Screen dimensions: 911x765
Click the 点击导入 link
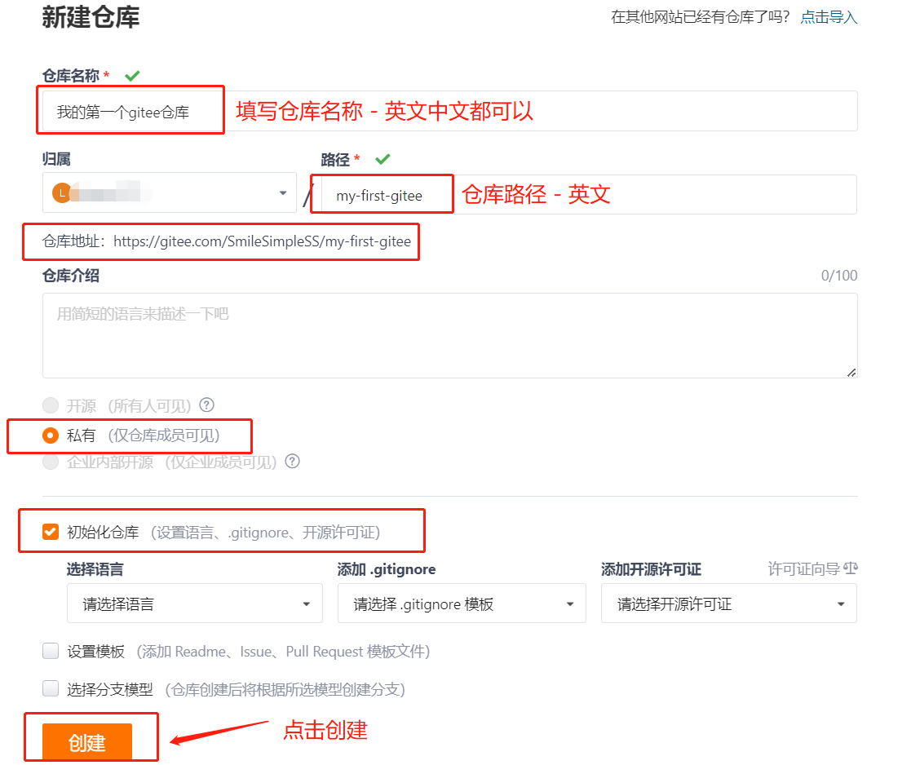click(829, 17)
